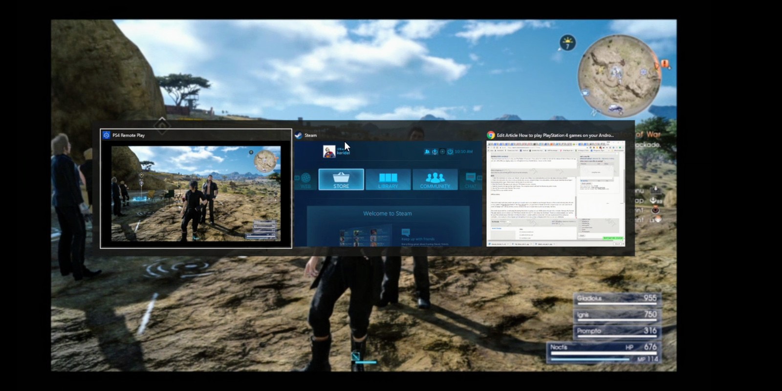Select the Chrome Edit Article preview thumbnail
Viewport: 782px width, 391px height.
pyautogui.click(x=556, y=194)
